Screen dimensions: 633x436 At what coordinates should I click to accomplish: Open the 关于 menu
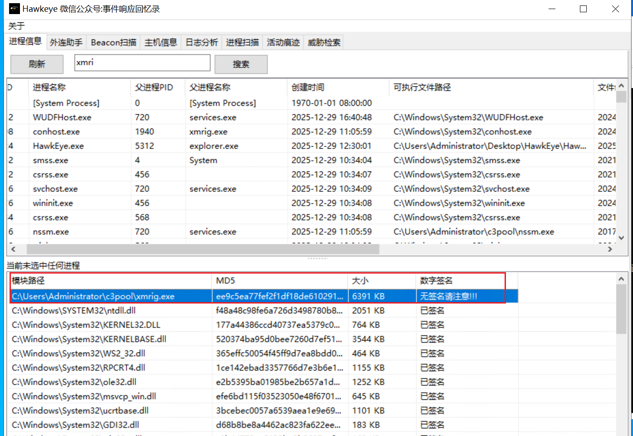point(16,26)
